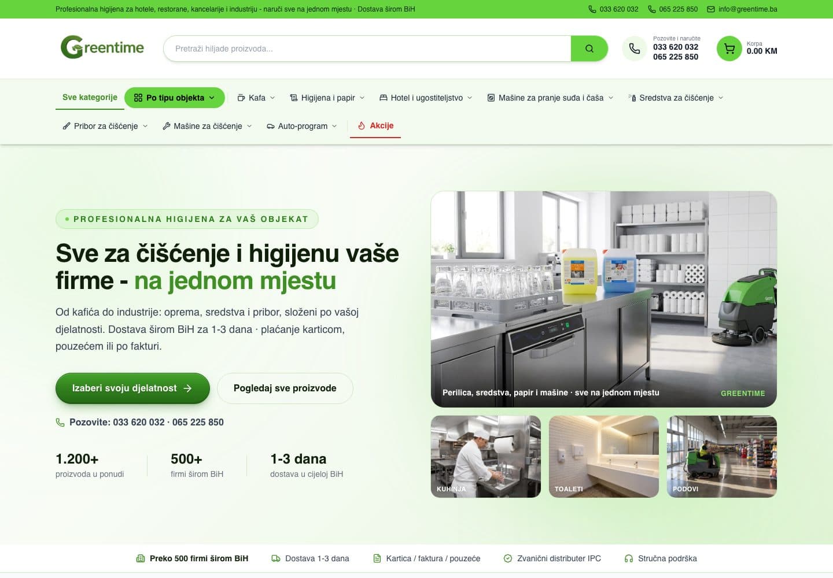Expand the Kafa menu chevron

[272, 98]
